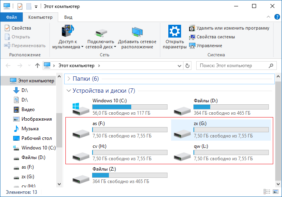Click Подключить сетевой диск icon
The width and height of the screenshot is (282, 197).
pos(101,33)
